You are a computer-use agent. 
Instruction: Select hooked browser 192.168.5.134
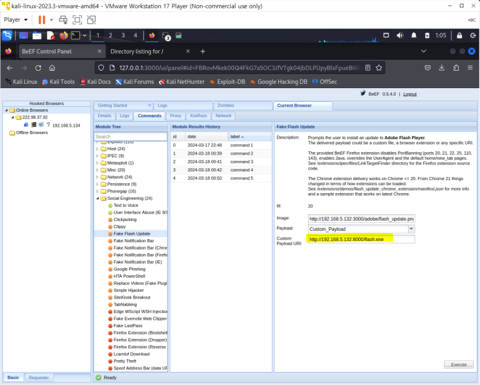[66, 125]
